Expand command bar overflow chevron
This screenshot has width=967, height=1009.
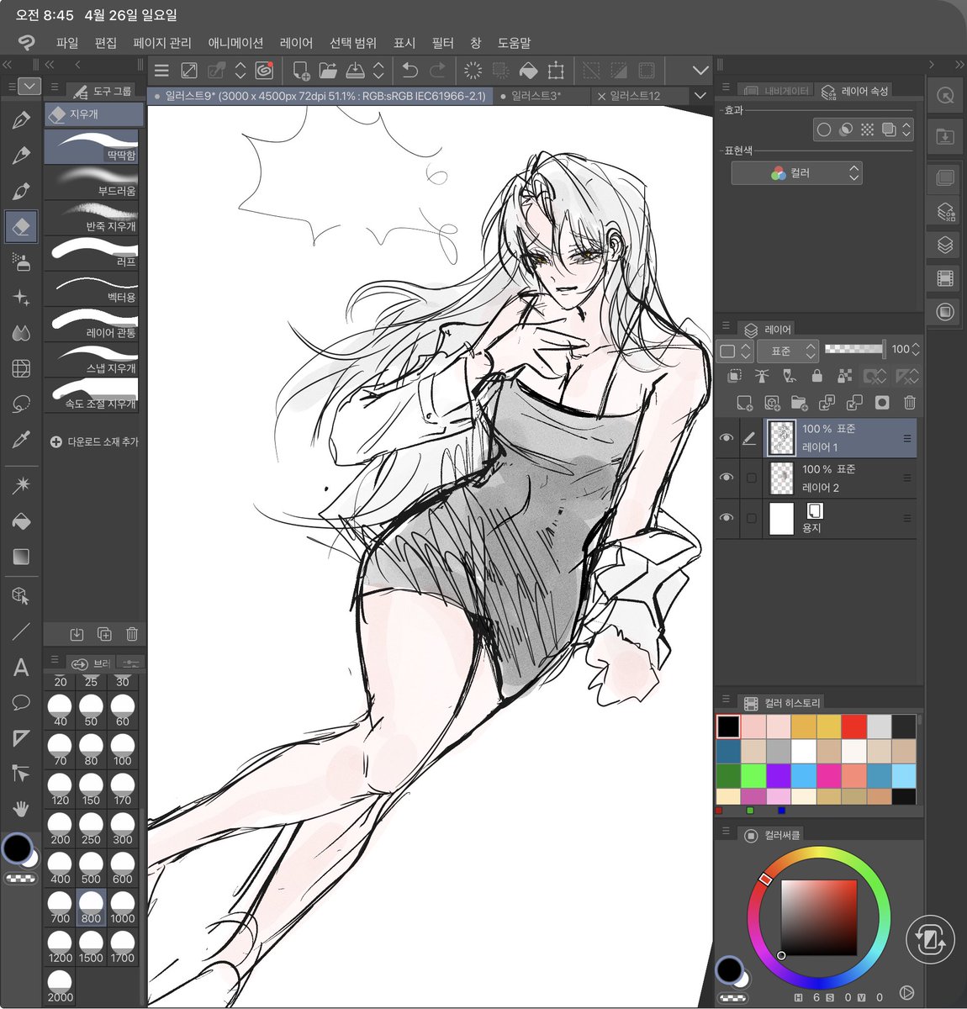click(700, 71)
